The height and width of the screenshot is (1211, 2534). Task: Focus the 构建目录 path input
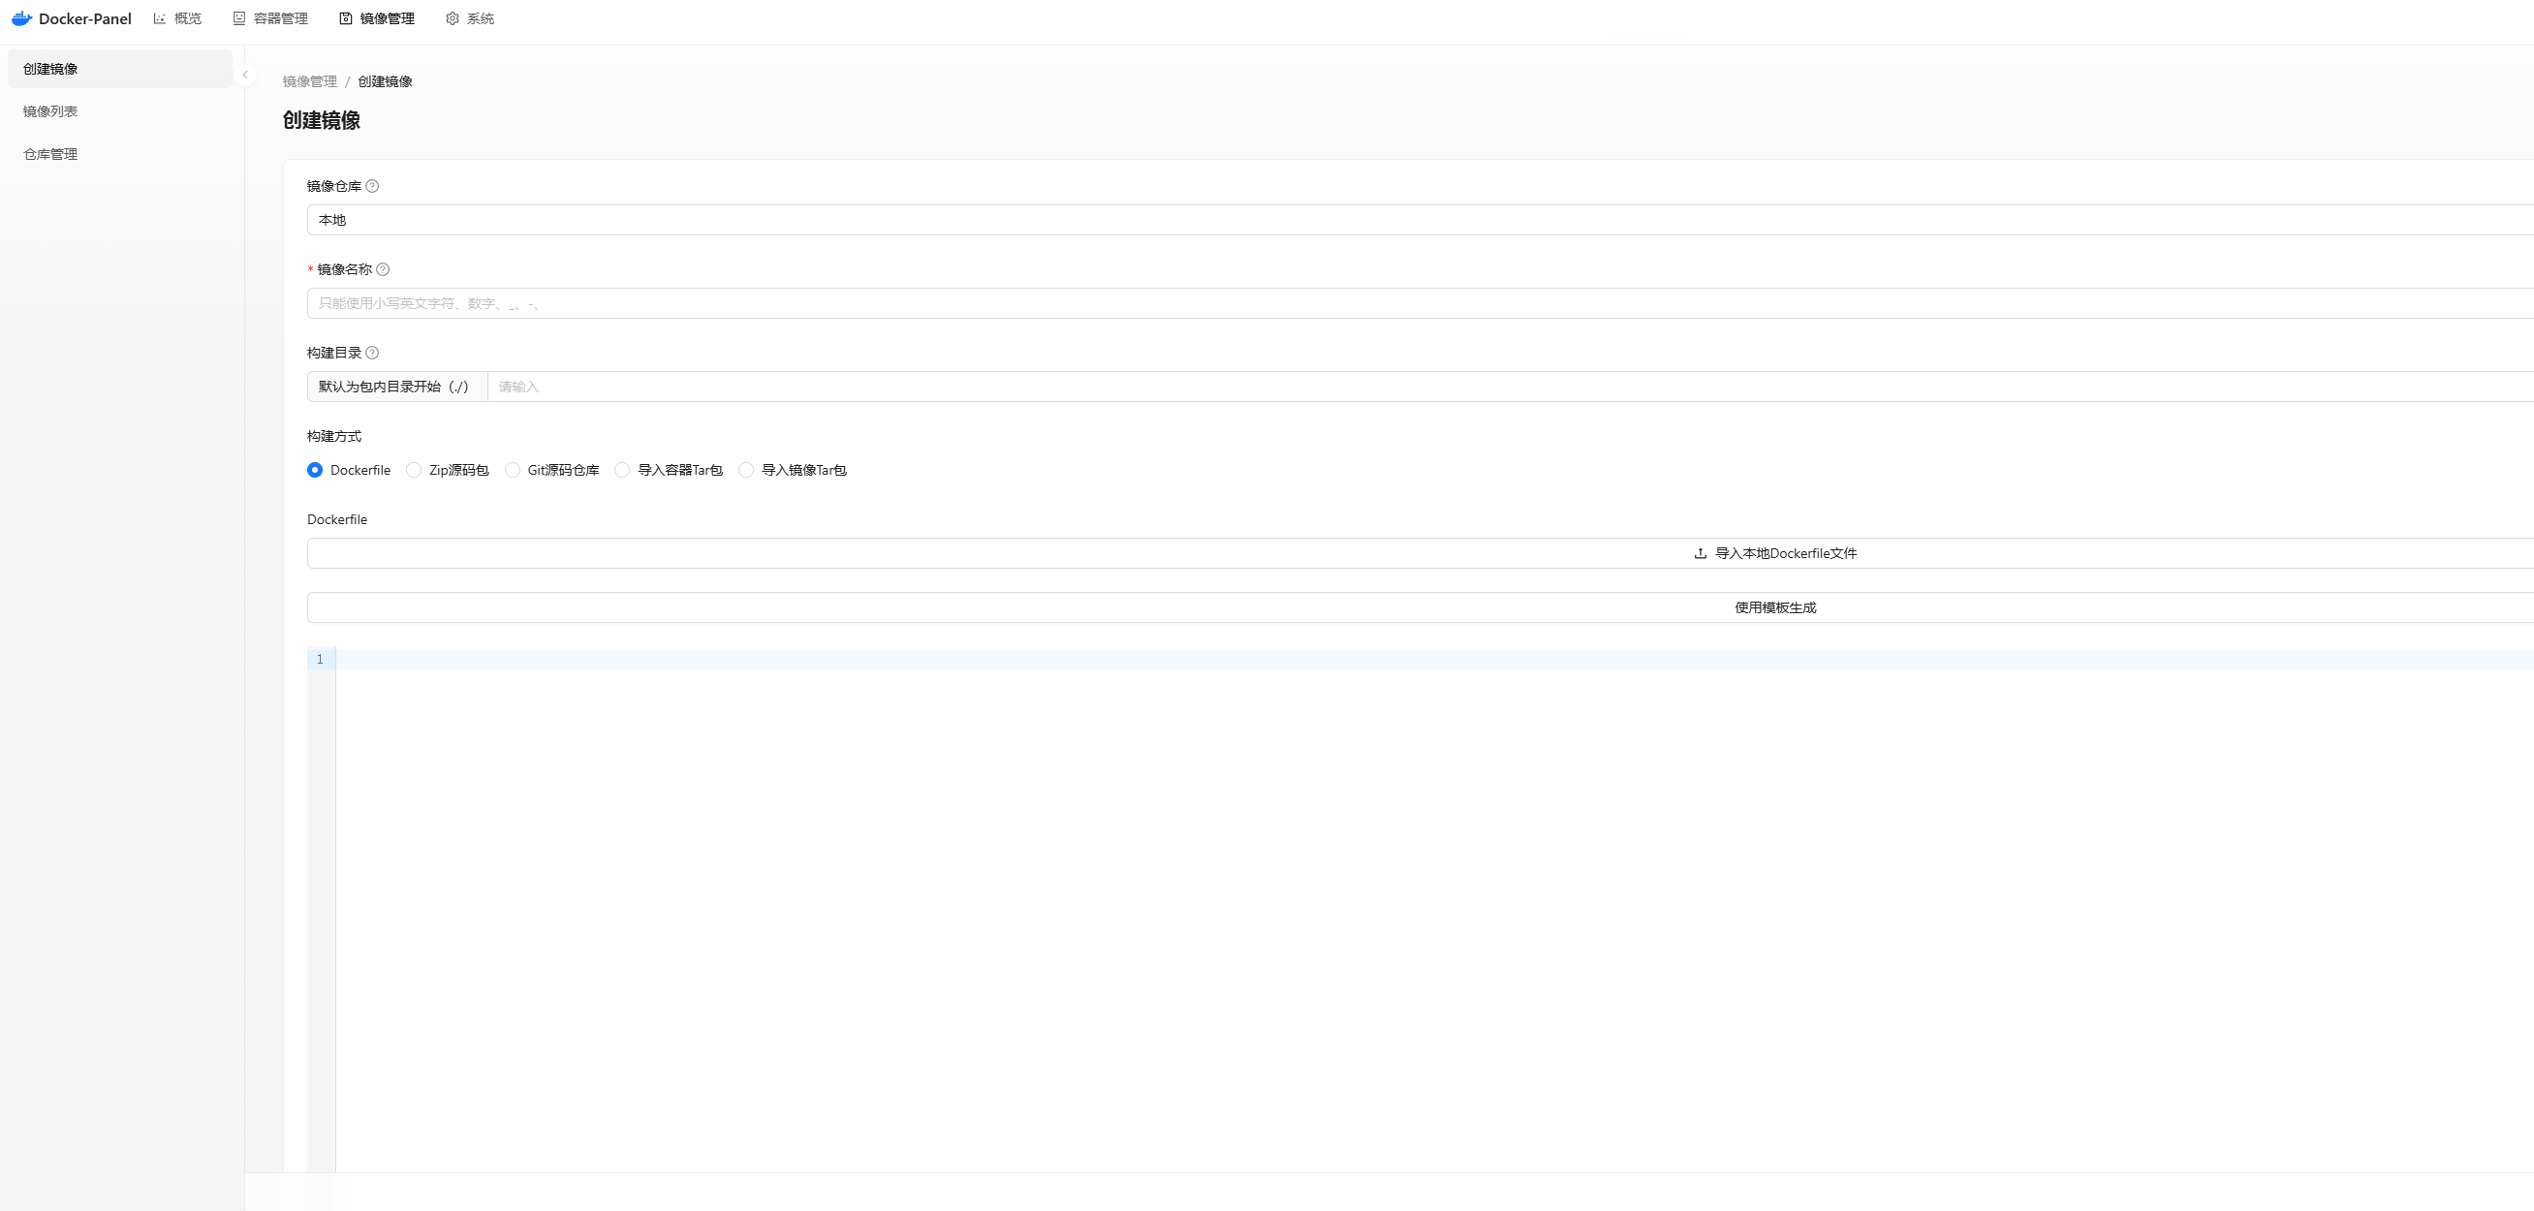pos(1510,387)
